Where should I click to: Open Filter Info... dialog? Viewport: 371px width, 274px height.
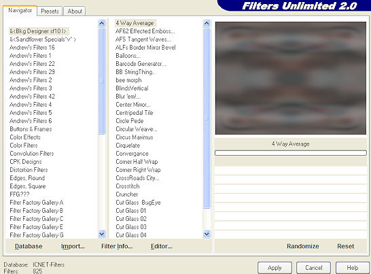pyautogui.click(x=117, y=246)
